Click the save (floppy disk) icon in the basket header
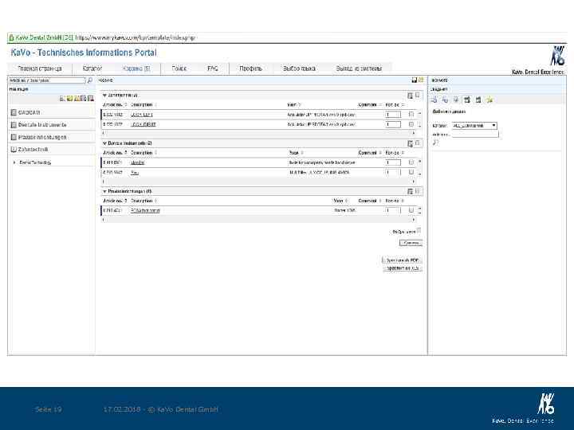The height and width of the screenshot is (430, 574). 415,80
